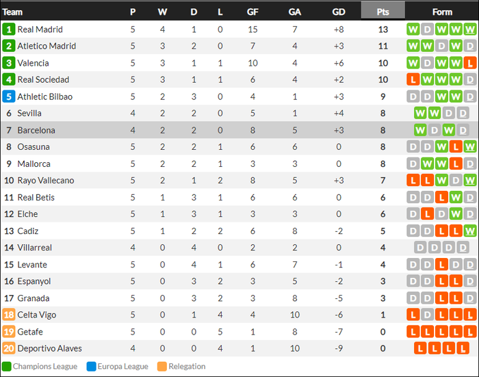Viewport: 479px width, 377px height.
Task: Click the loss badge in Osasuna's form
Action: (x=455, y=147)
